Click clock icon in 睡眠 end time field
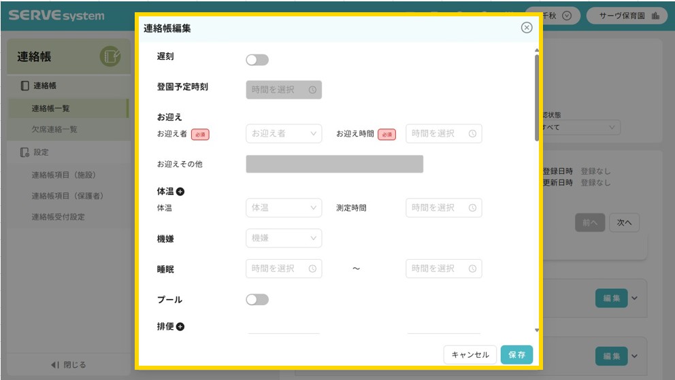675x380 pixels. [472, 269]
